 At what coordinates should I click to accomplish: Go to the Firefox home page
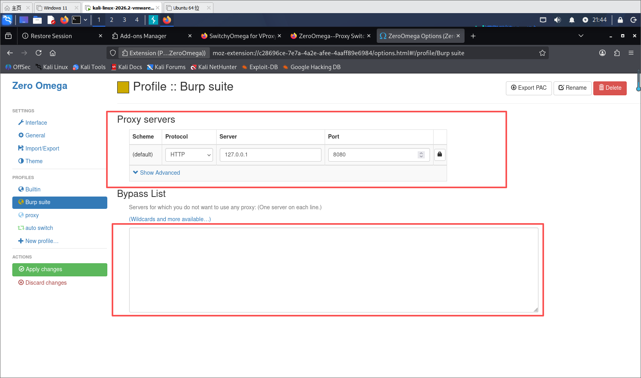[52, 53]
